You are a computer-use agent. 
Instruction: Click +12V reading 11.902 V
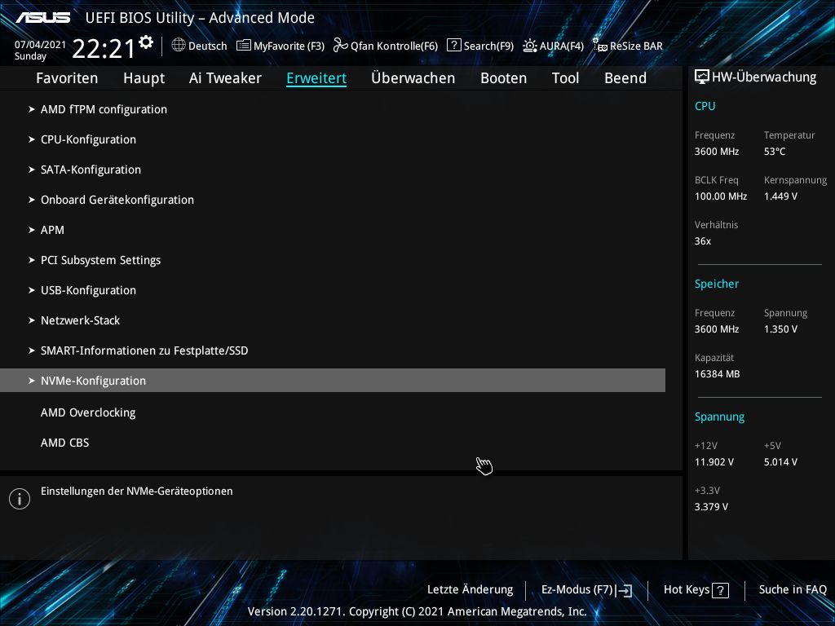[x=714, y=462]
